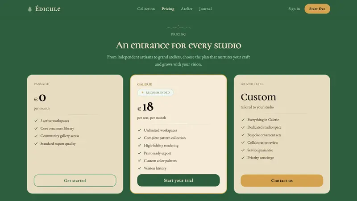Click the 'Service guarantee' text
The height and width of the screenshot is (201, 357).
click(260, 150)
